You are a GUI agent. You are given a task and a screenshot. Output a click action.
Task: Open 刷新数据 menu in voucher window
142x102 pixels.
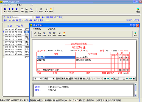[x=37, y=29]
